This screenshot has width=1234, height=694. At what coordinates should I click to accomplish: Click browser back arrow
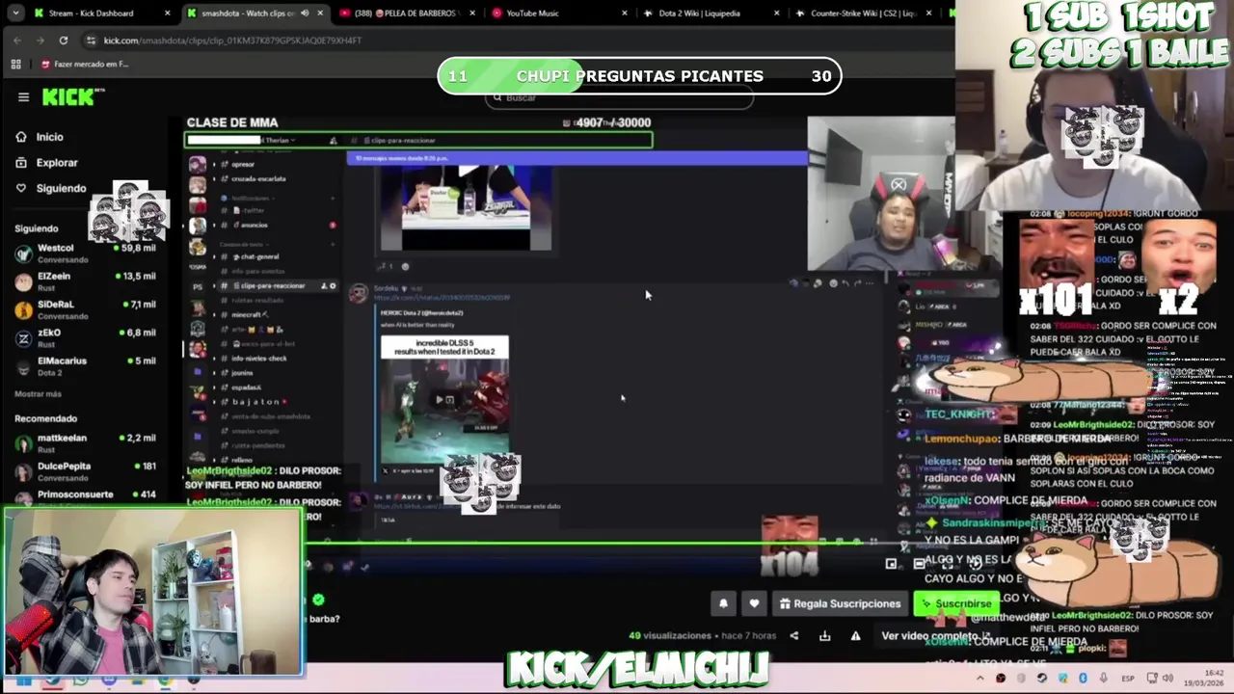17,40
